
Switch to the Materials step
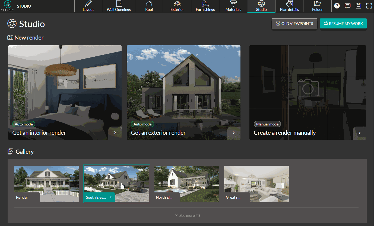233,6
